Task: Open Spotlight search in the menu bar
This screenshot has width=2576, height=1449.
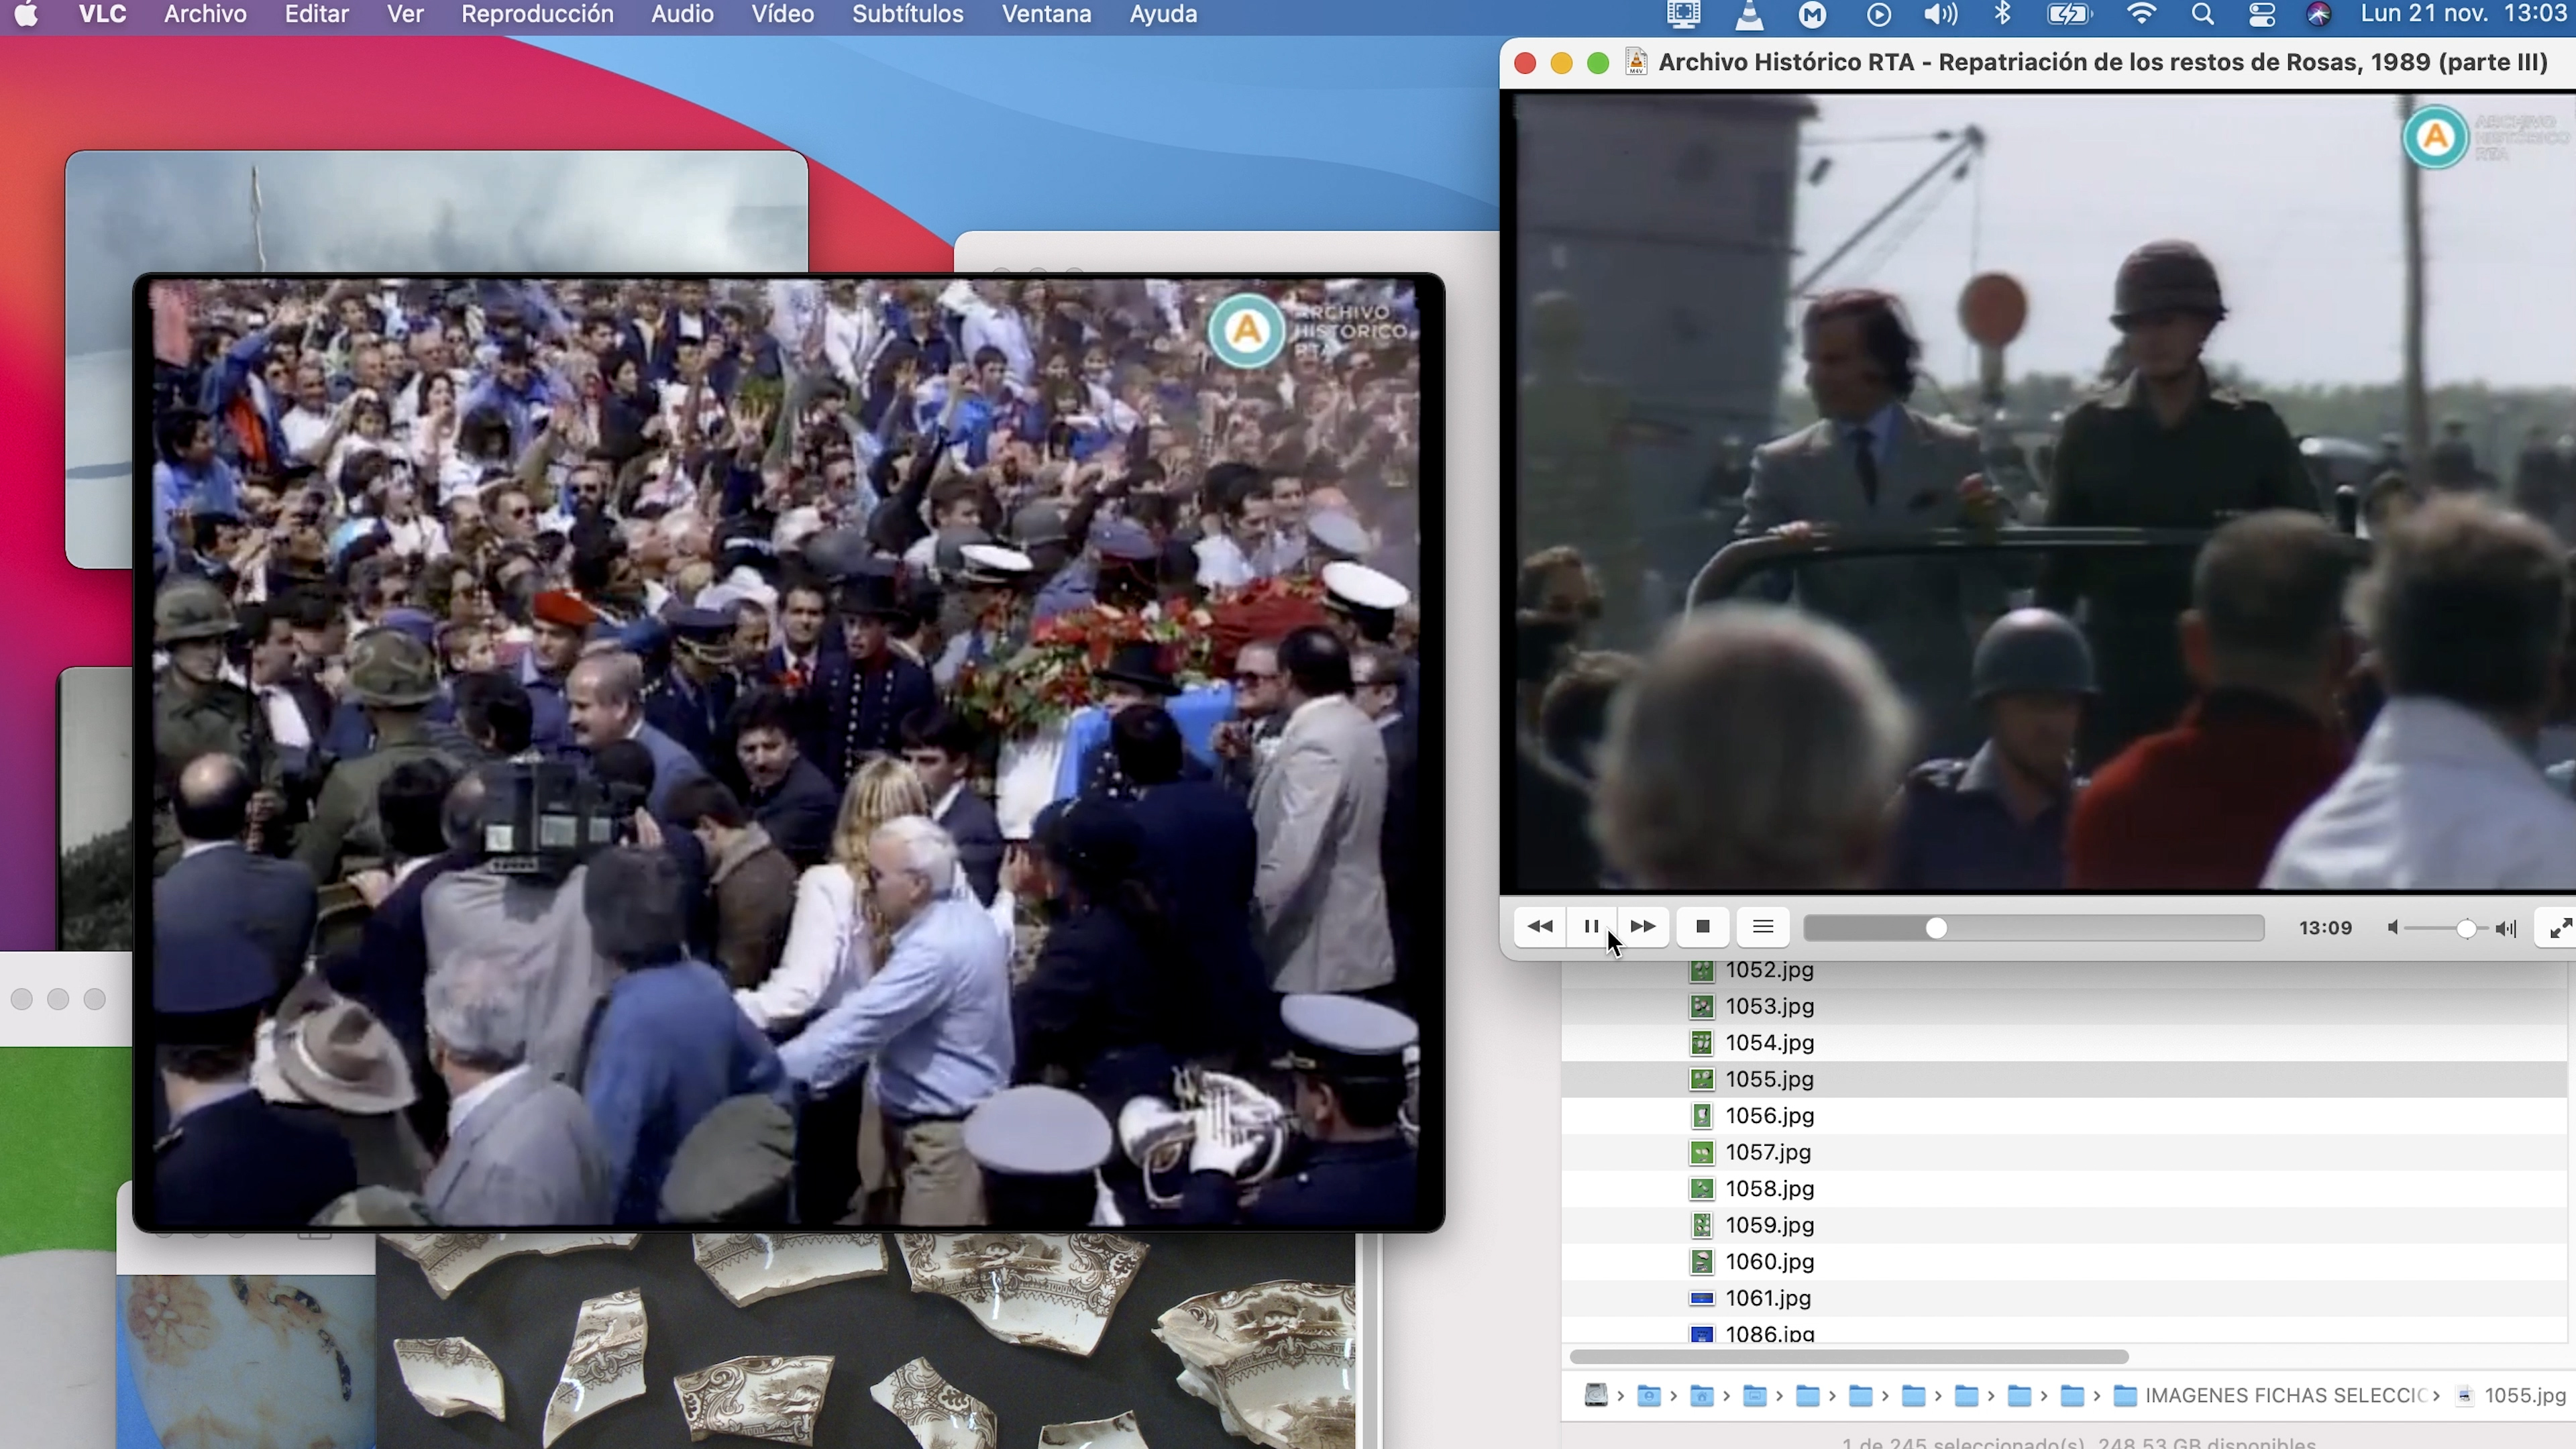Action: [2202, 14]
